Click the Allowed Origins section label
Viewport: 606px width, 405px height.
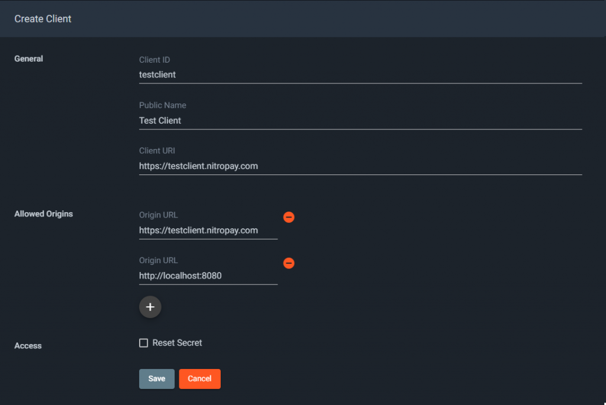[44, 214]
